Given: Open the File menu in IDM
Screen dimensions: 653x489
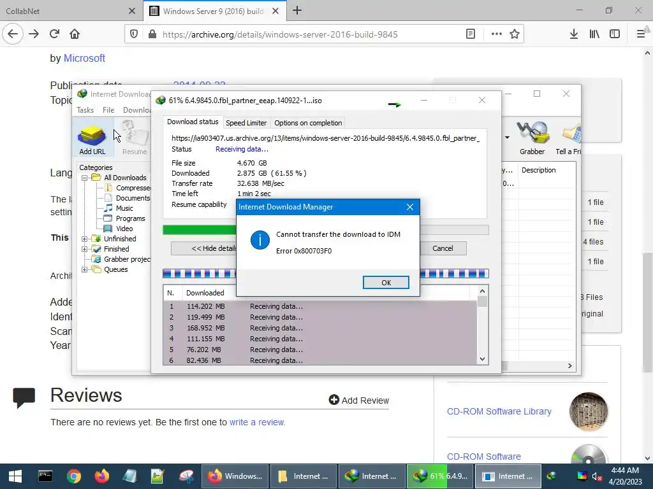Looking at the screenshot, I should [108, 110].
